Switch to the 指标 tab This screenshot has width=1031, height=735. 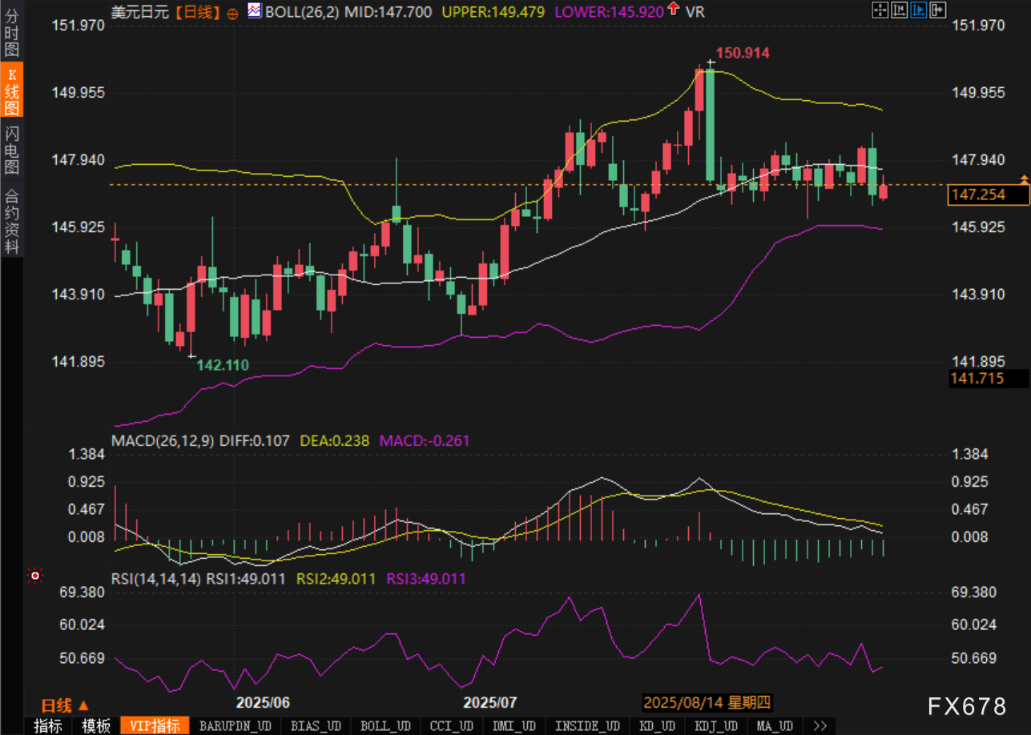point(48,726)
